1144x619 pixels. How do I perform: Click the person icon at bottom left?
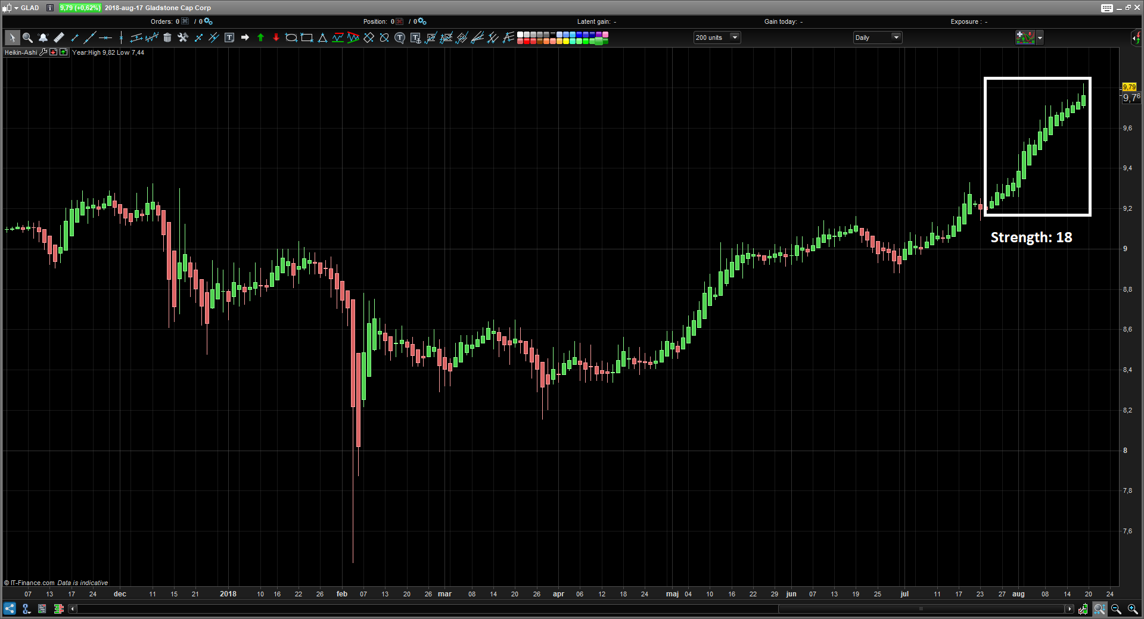click(26, 609)
